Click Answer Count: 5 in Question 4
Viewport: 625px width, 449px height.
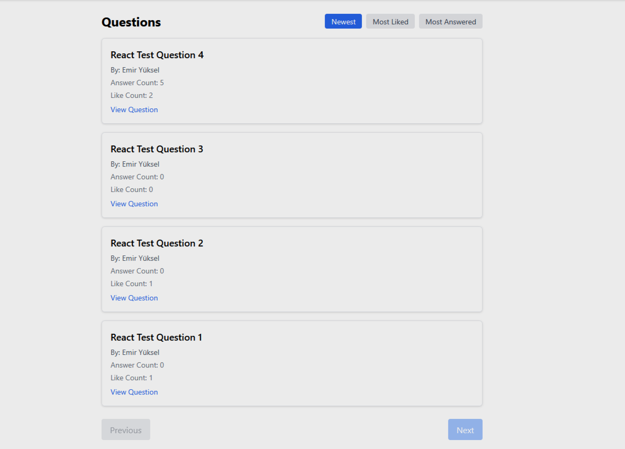[x=137, y=83]
